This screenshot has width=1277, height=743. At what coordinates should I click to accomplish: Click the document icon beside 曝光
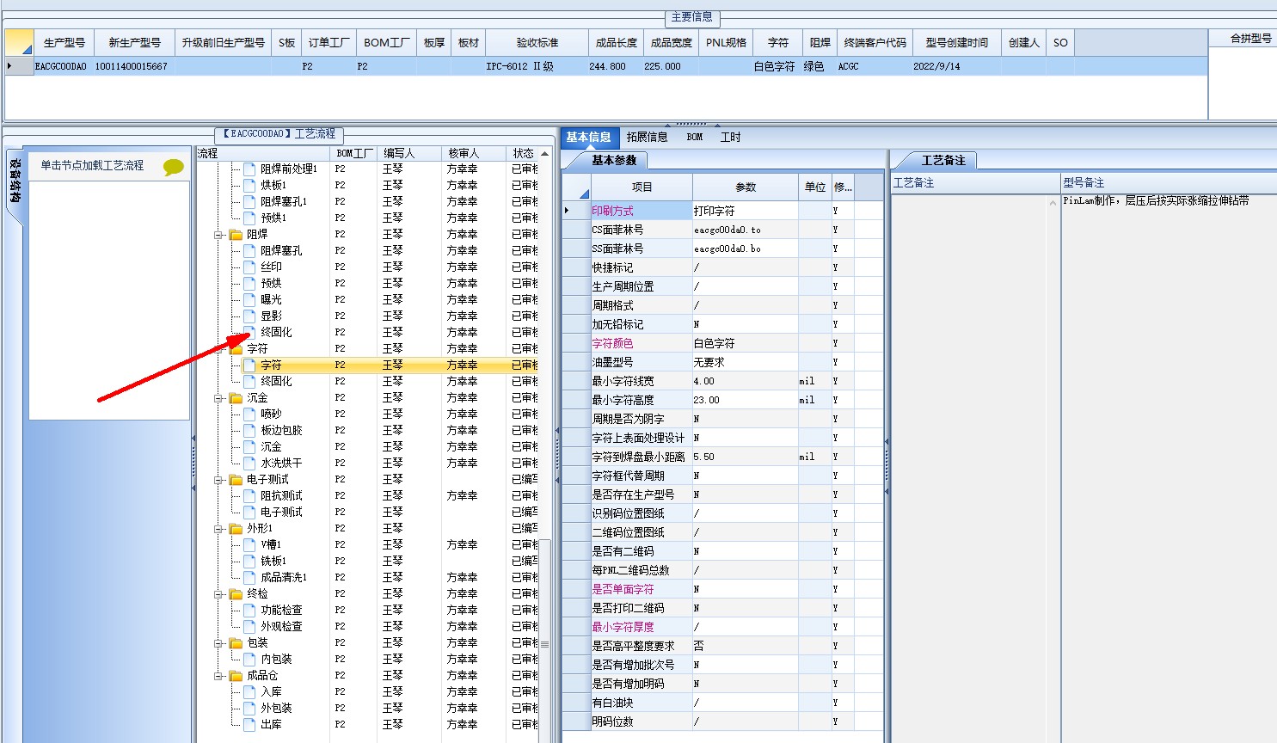pos(249,299)
